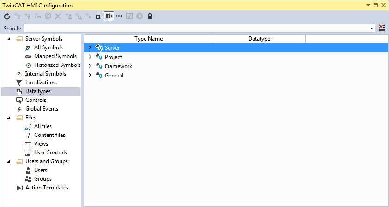Viewport: 389px width, 207px height.
Task: Select the Server row in the list
Action: coord(236,47)
